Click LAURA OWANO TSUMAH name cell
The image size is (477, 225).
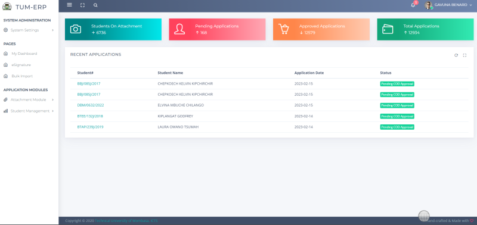pyautogui.click(x=178, y=127)
